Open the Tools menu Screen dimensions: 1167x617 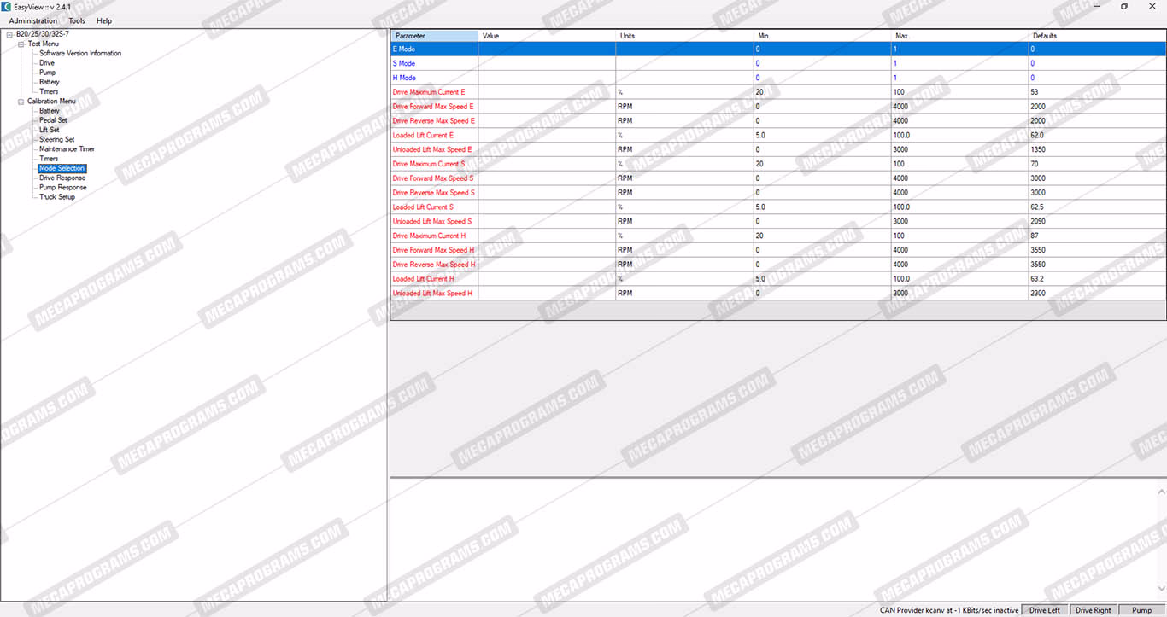click(77, 20)
